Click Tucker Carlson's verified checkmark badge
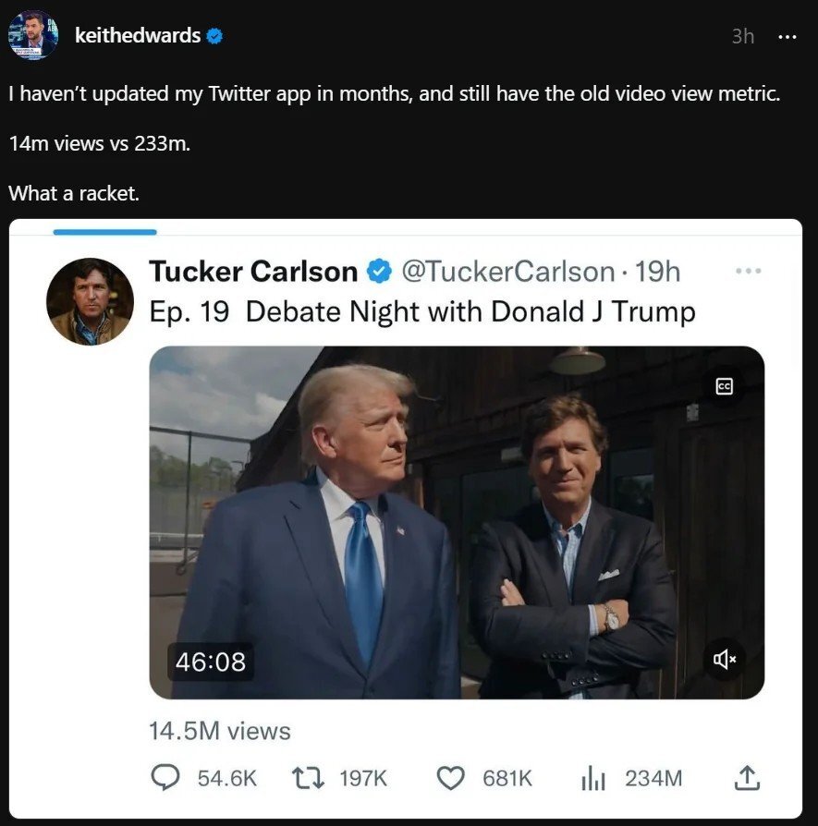Screen dimensions: 818x826 point(378,272)
